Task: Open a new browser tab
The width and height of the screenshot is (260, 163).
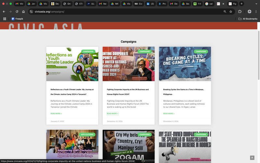Action: pos(241,4)
